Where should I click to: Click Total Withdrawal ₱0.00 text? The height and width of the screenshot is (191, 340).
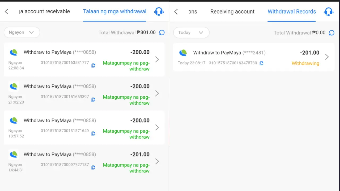tap(300, 33)
